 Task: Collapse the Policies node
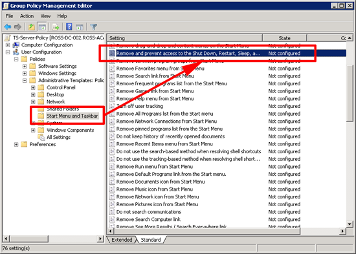(16, 59)
